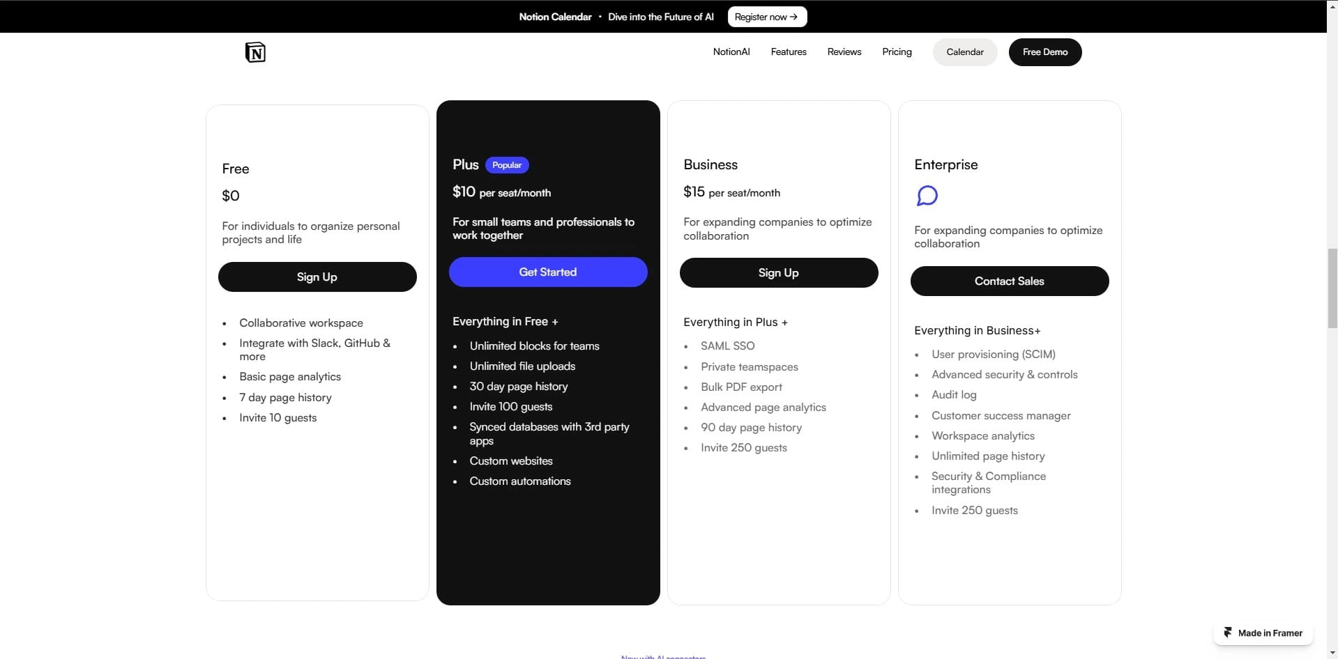
Task: Click the $10 per seat/month price
Action: 502,192
